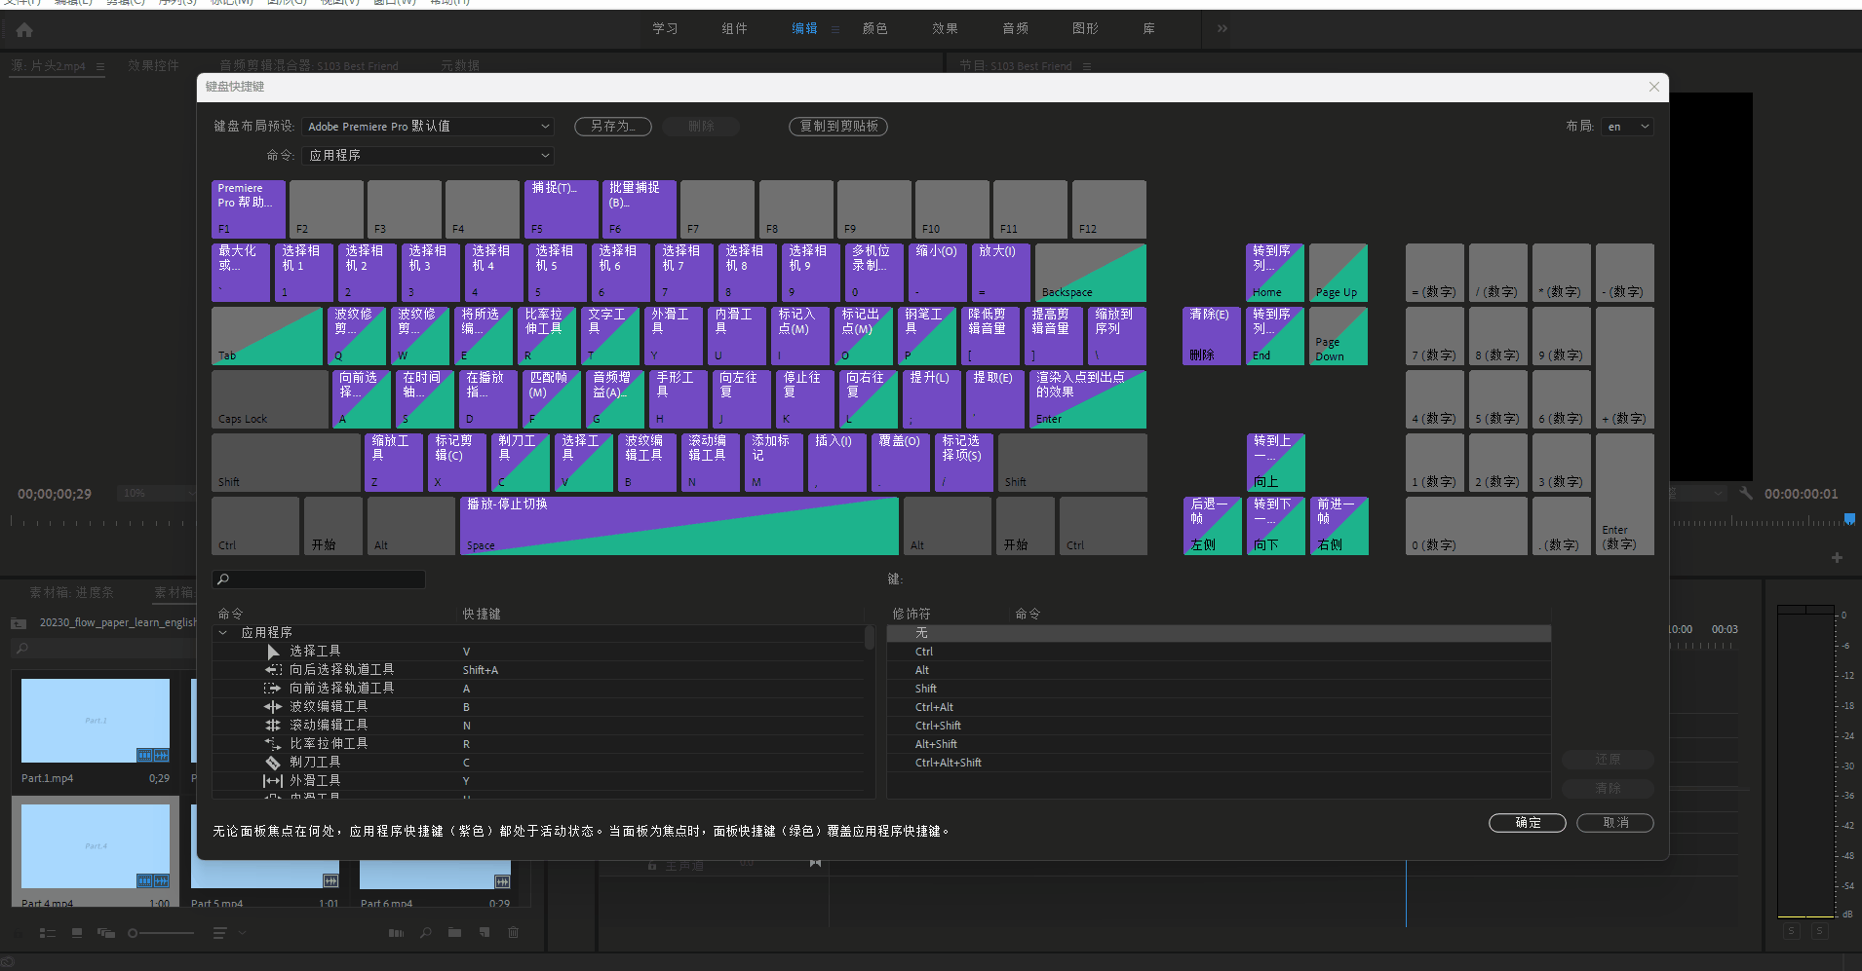
Task: Close the 键盘快捷键 dialog with X
Action: [x=1654, y=87]
